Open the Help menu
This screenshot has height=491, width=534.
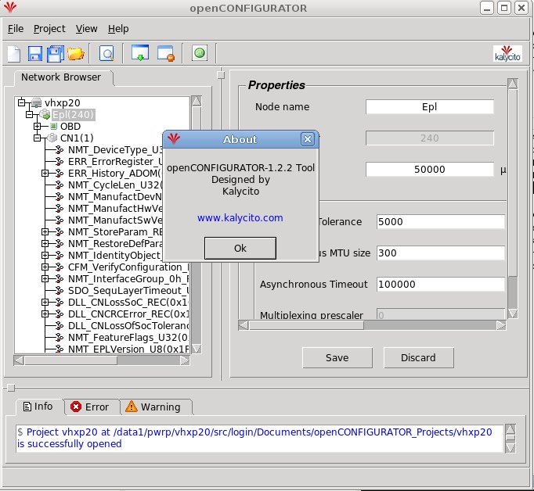[118, 29]
